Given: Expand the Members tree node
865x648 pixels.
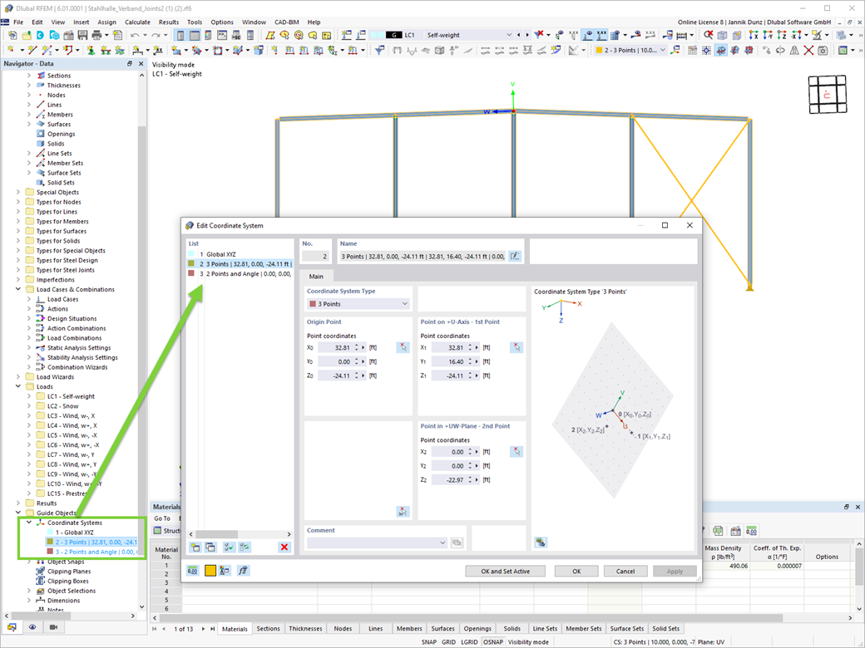Looking at the screenshot, I should [x=29, y=115].
